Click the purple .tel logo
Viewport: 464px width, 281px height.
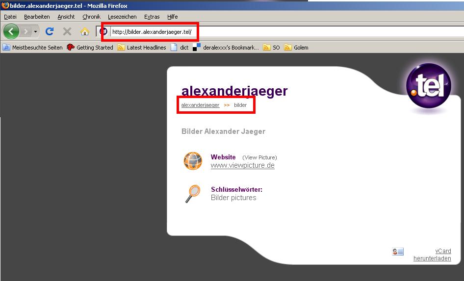[x=428, y=88]
